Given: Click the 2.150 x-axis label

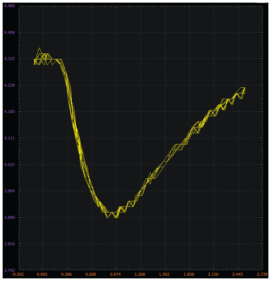Looking at the screenshot, I should point(213,274).
